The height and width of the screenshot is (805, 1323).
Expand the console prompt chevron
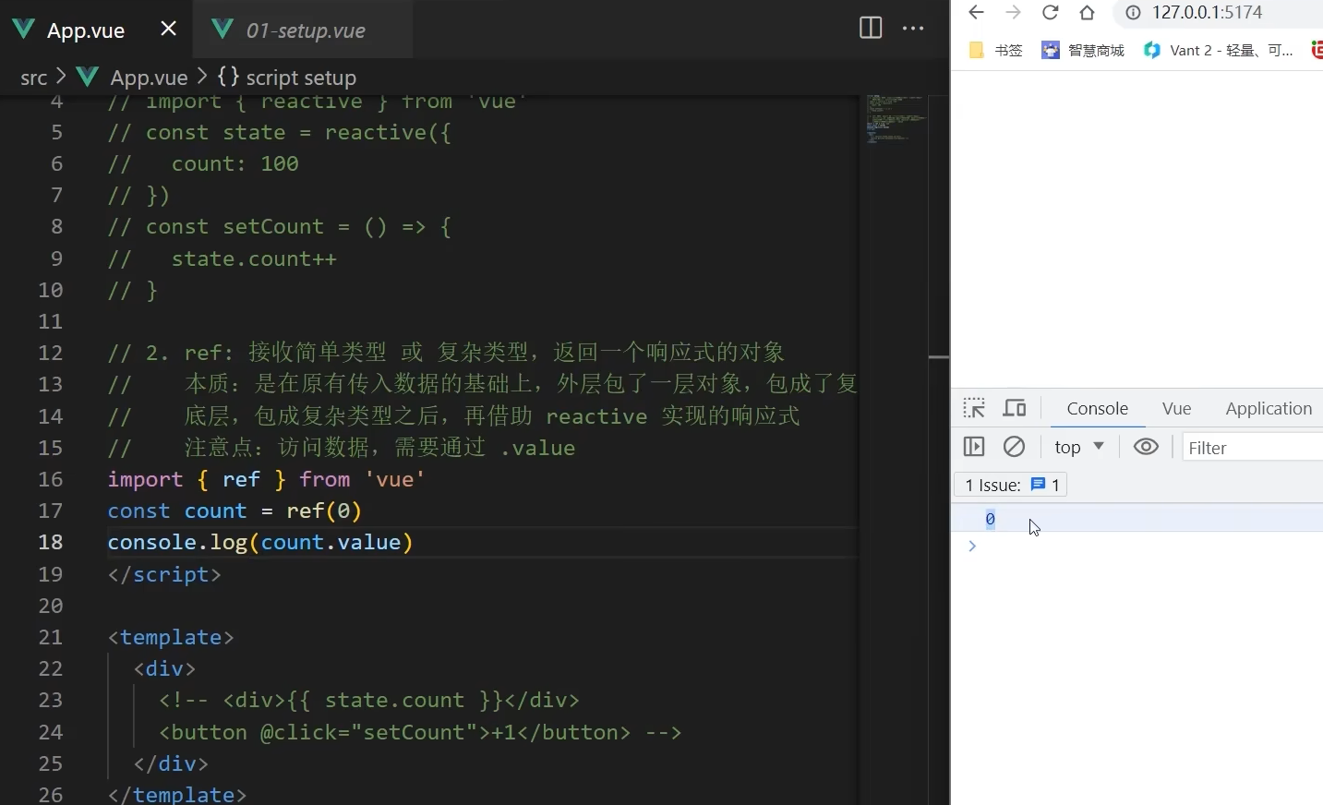[972, 547]
